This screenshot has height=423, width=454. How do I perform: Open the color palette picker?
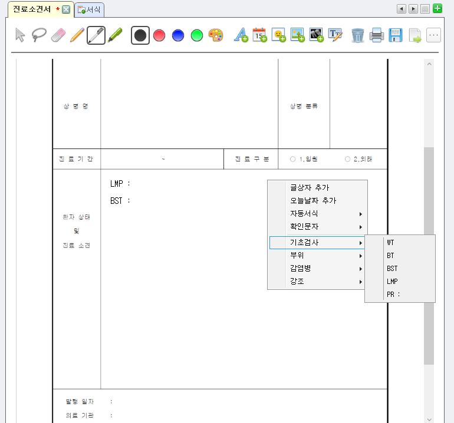(216, 35)
